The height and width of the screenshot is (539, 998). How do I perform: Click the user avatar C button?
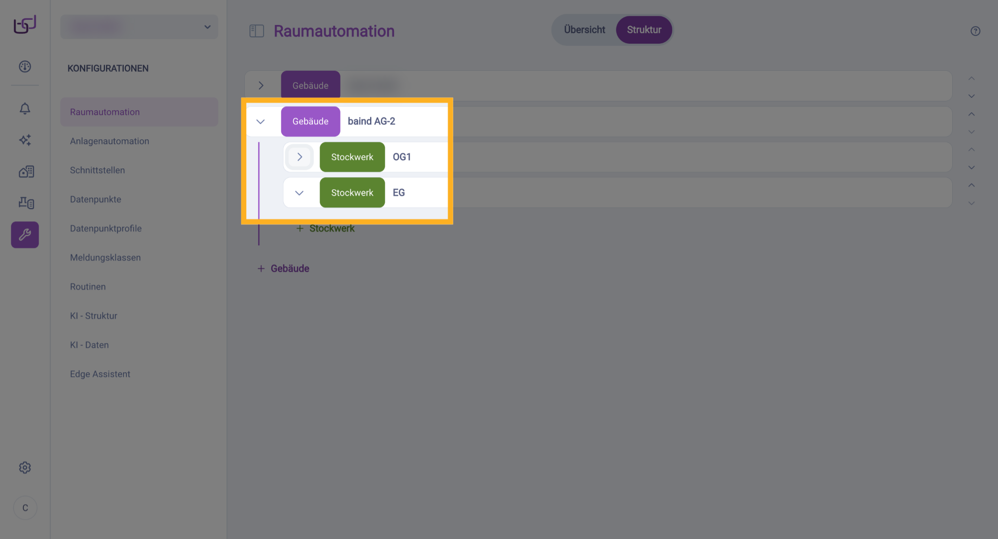pyautogui.click(x=25, y=508)
